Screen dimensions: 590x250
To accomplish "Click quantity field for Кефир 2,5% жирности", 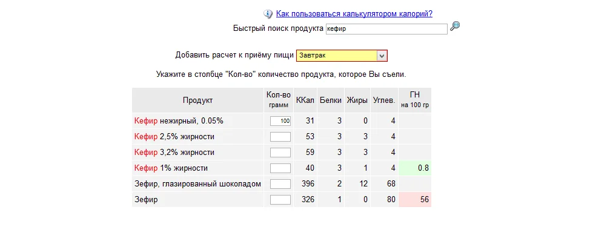I will click(280, 137).
